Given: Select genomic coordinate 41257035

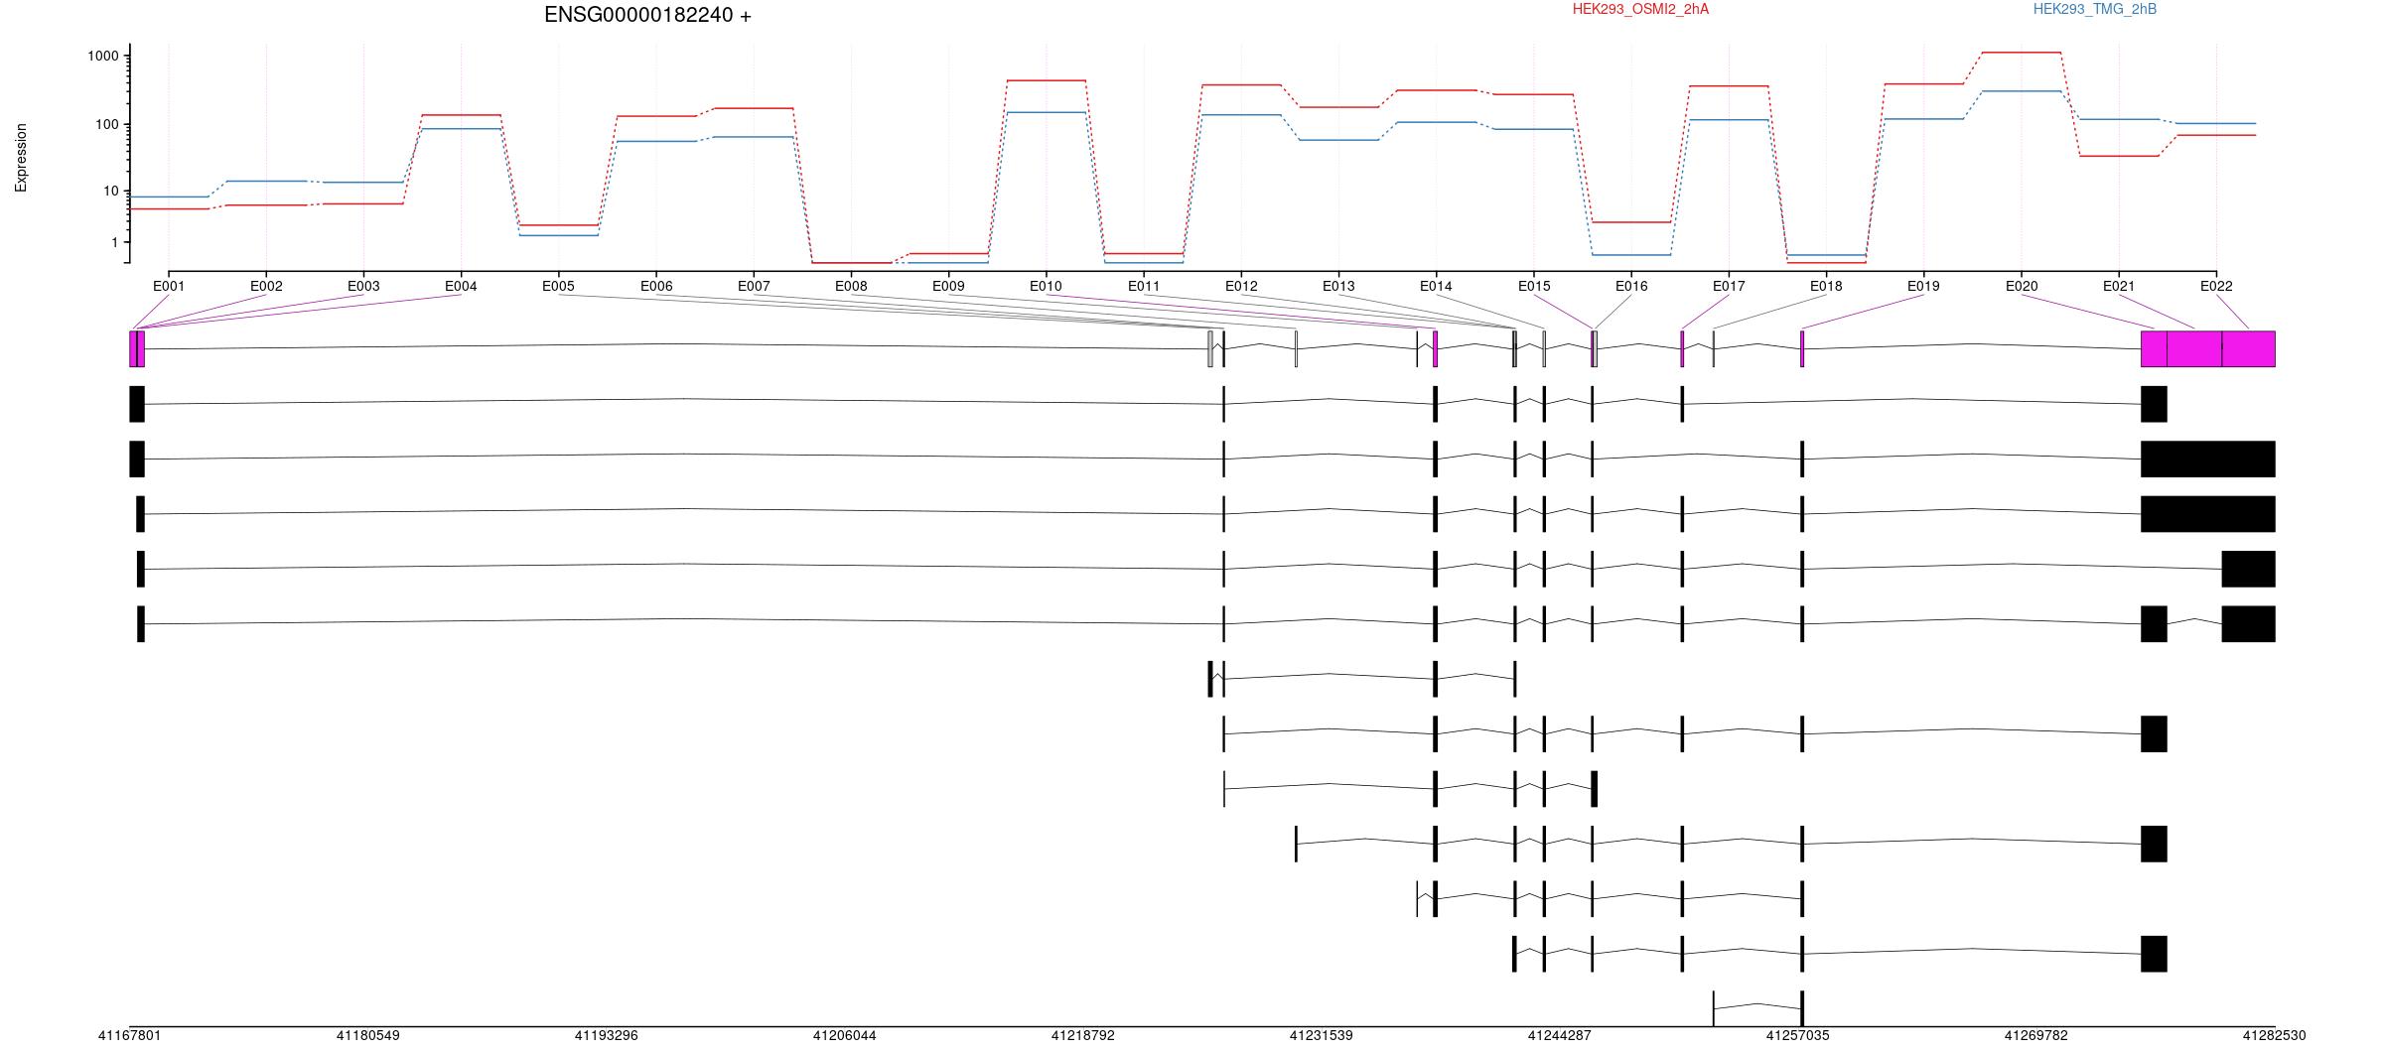Looking at the screenshot, I should tap(1797, 1036).
